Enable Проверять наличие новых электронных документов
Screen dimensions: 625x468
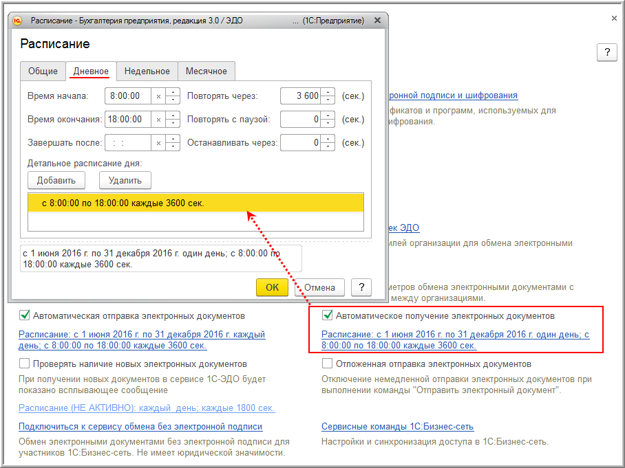(x=25, y=364)
